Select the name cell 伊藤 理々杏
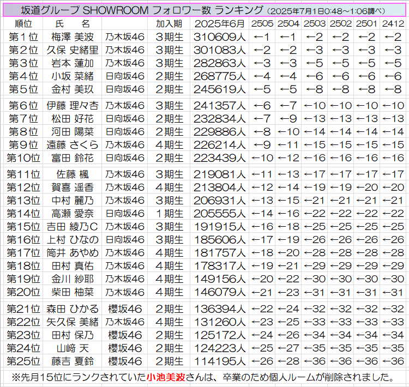 (x=73, y=106)
